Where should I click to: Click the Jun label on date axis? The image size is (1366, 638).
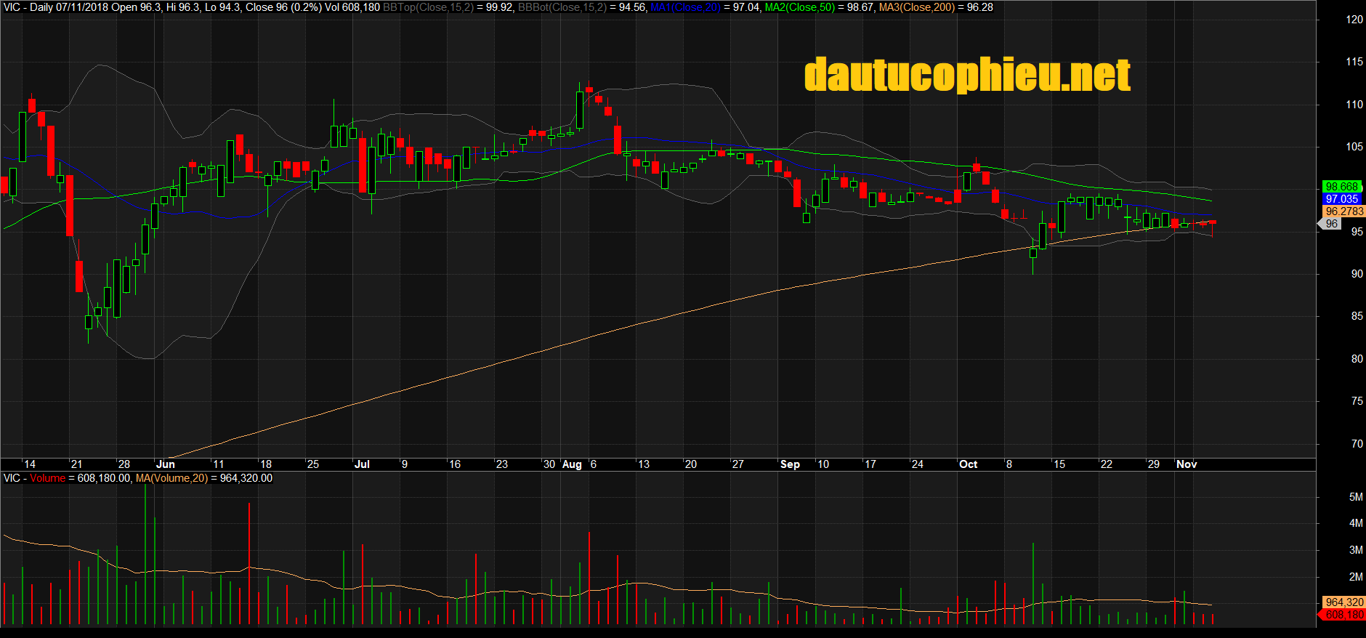click(166, 464)
